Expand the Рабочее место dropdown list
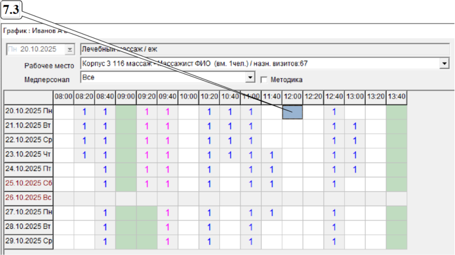 pos(444,64)
